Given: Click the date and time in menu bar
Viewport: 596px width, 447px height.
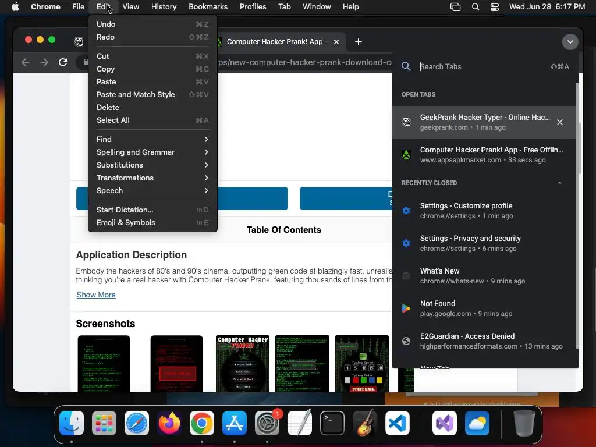Looking at the screenshot, I should coord(547,6).
